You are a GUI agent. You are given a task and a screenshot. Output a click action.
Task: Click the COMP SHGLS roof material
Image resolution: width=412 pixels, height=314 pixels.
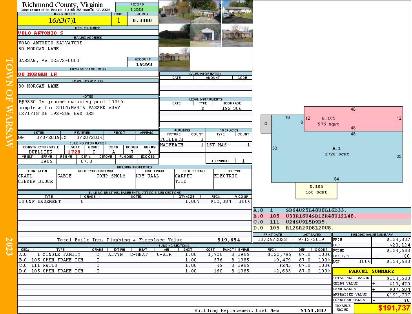[x=111, y=176]
